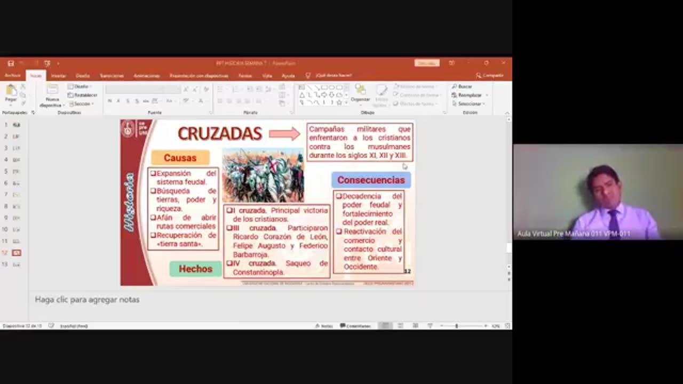
Task: Select the star shape in shapes gallery
Action: point(339,102)
